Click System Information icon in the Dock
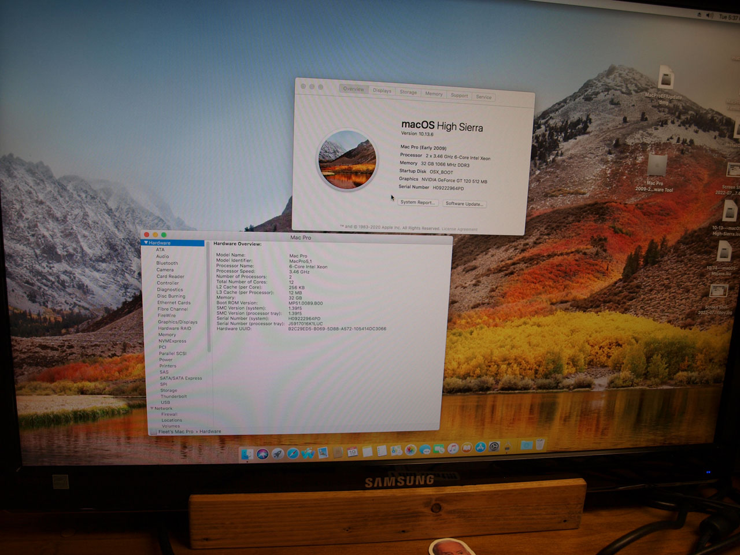740x555 pixels. coord(508,446)
